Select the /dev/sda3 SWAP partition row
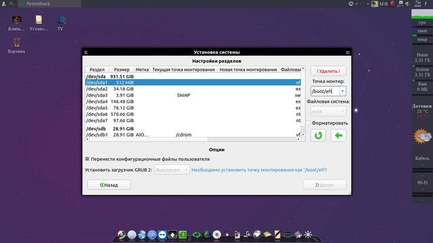Image resolution: width=433 pixels, height=243 pixels. point(193,95)
